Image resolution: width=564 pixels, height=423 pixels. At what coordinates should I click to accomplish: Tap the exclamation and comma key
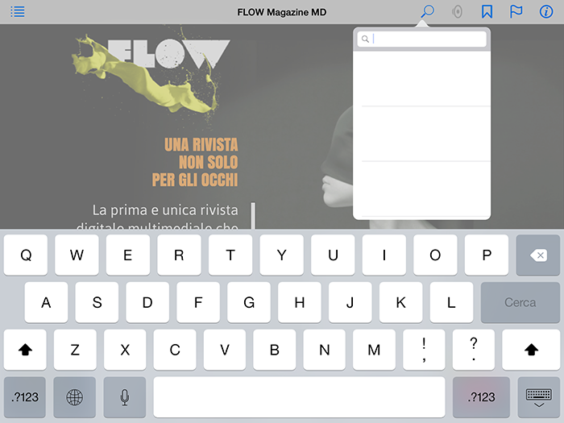(424, 349)
